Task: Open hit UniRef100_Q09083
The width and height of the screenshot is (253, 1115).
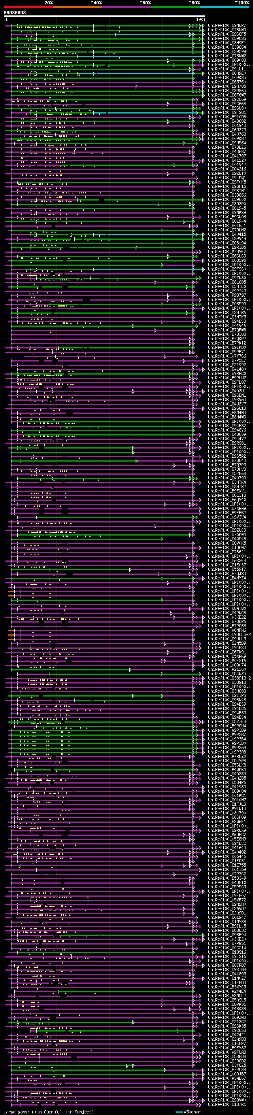Action: tap(227, 60)
